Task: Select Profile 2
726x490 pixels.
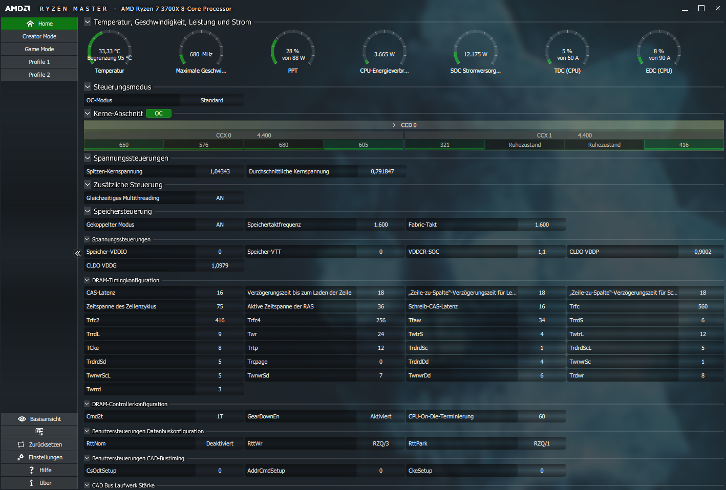Action: (x=39, y=75)
